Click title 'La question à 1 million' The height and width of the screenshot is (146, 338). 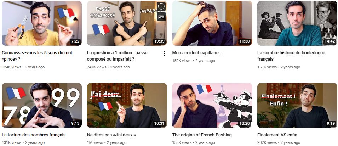[117, 56]
